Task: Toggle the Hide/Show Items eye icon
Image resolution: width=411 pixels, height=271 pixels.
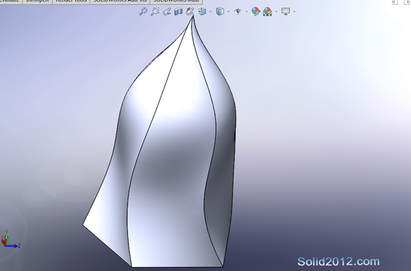Action: [x=238, y=12]
